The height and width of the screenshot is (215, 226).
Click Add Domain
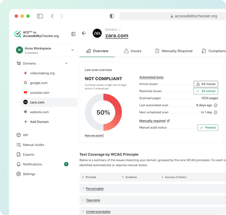pyautogui.click(x=36, y=122)
